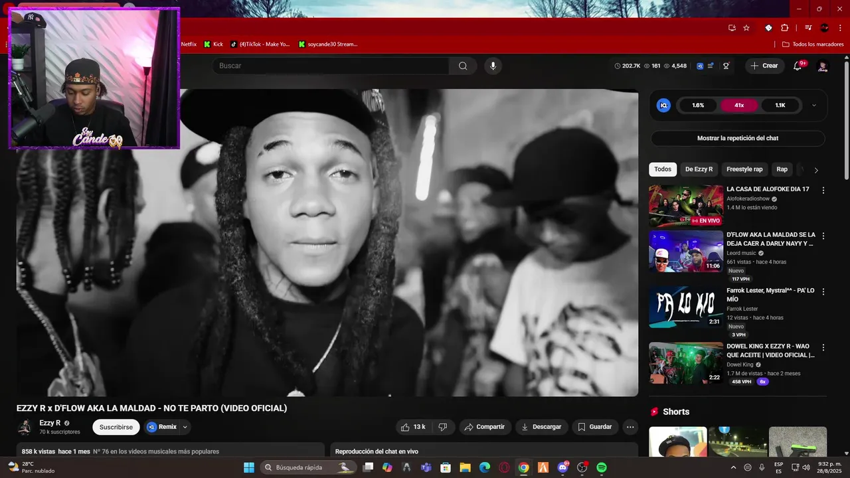
Task: Open Todos los marcadores folder
Action: [813, 44]
